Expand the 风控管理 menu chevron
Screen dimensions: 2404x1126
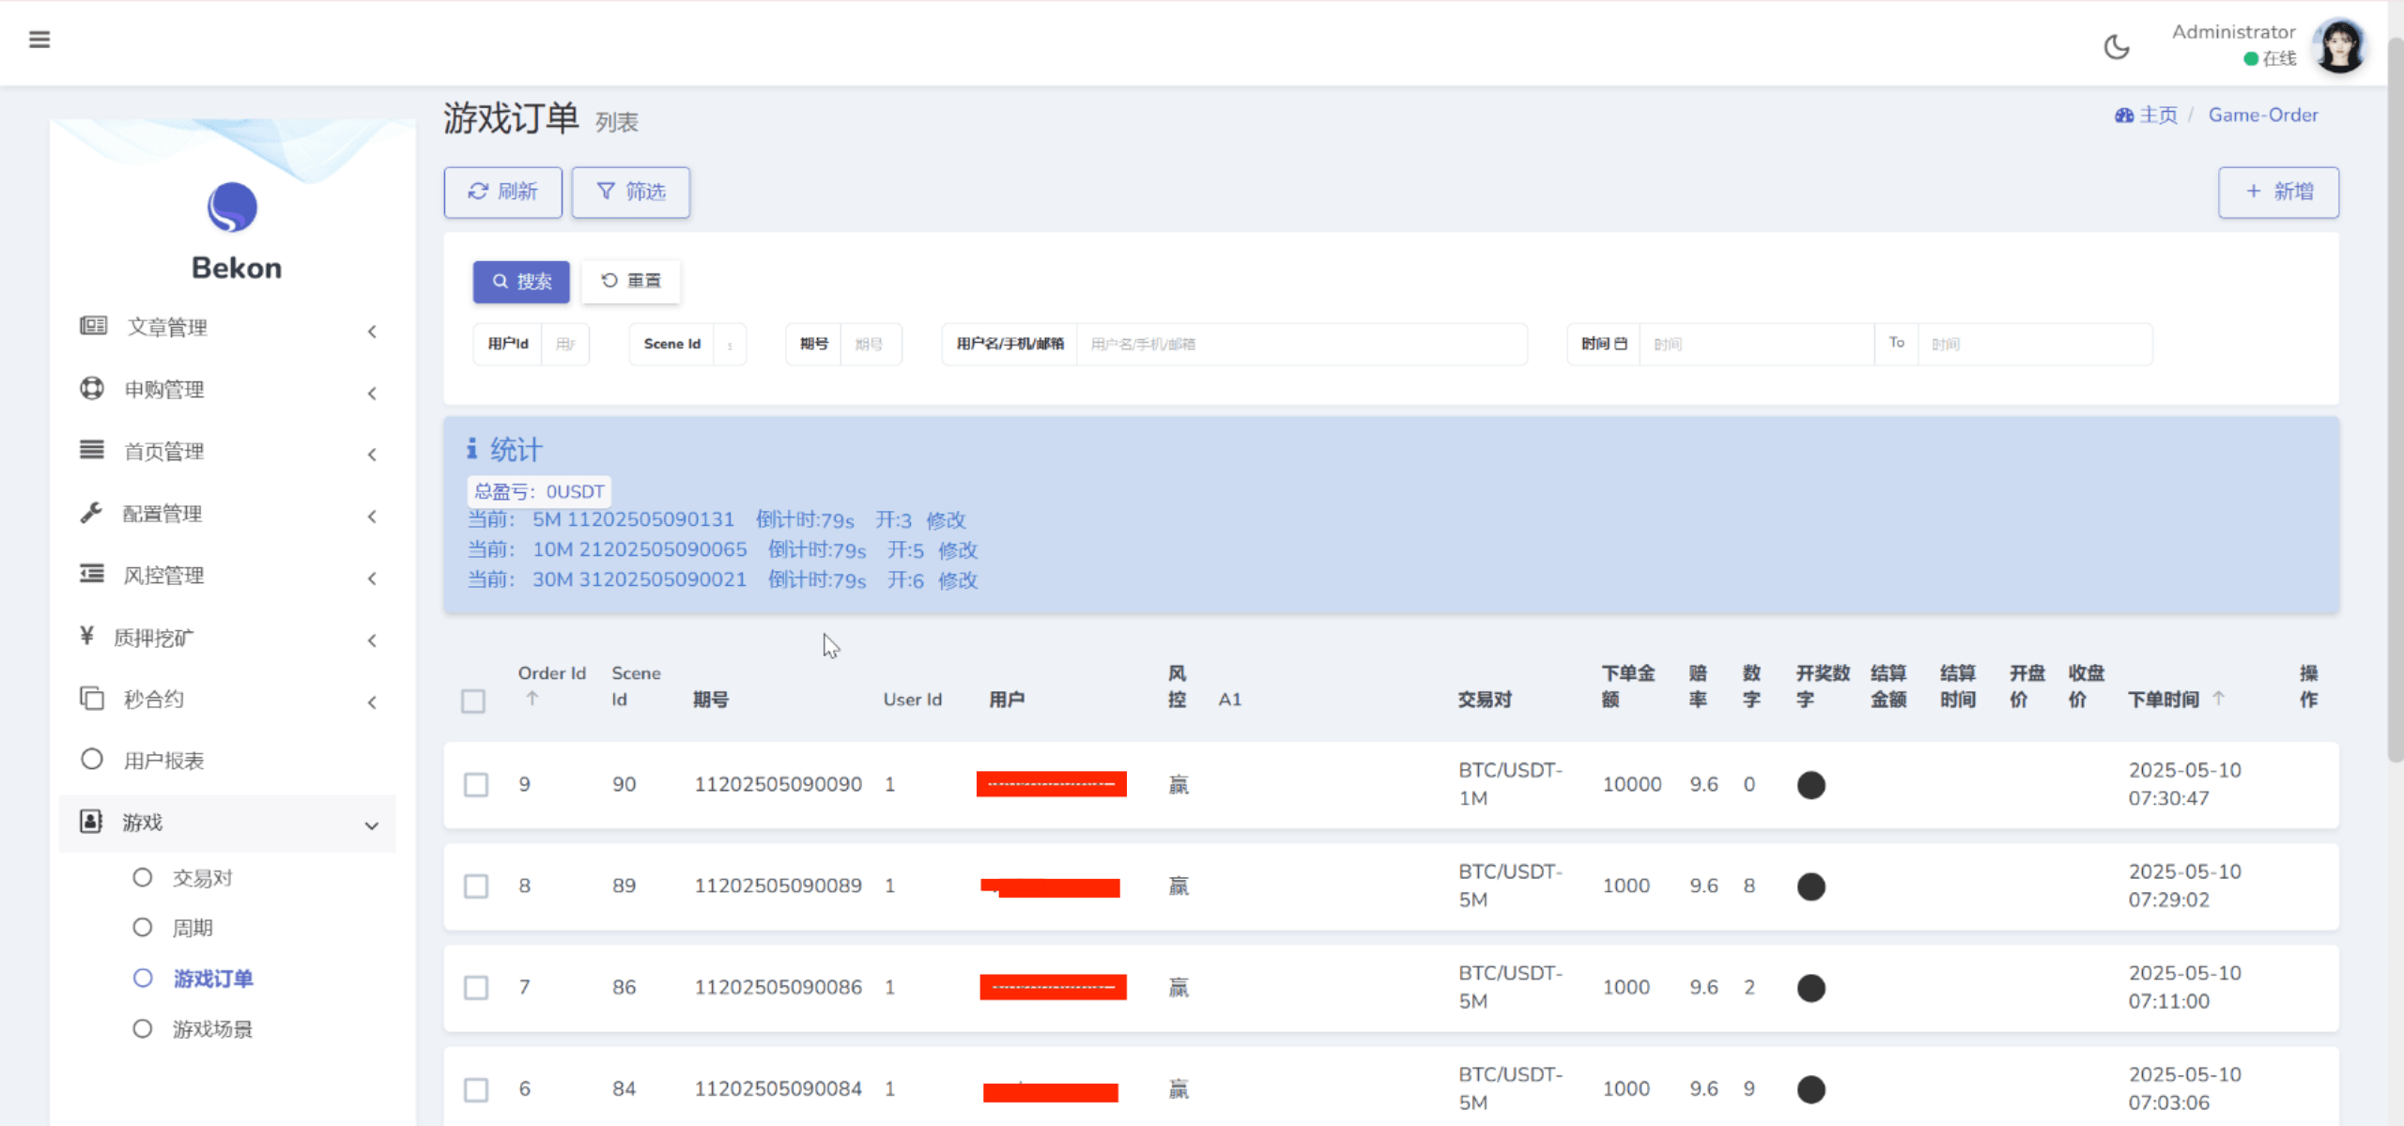372,578
